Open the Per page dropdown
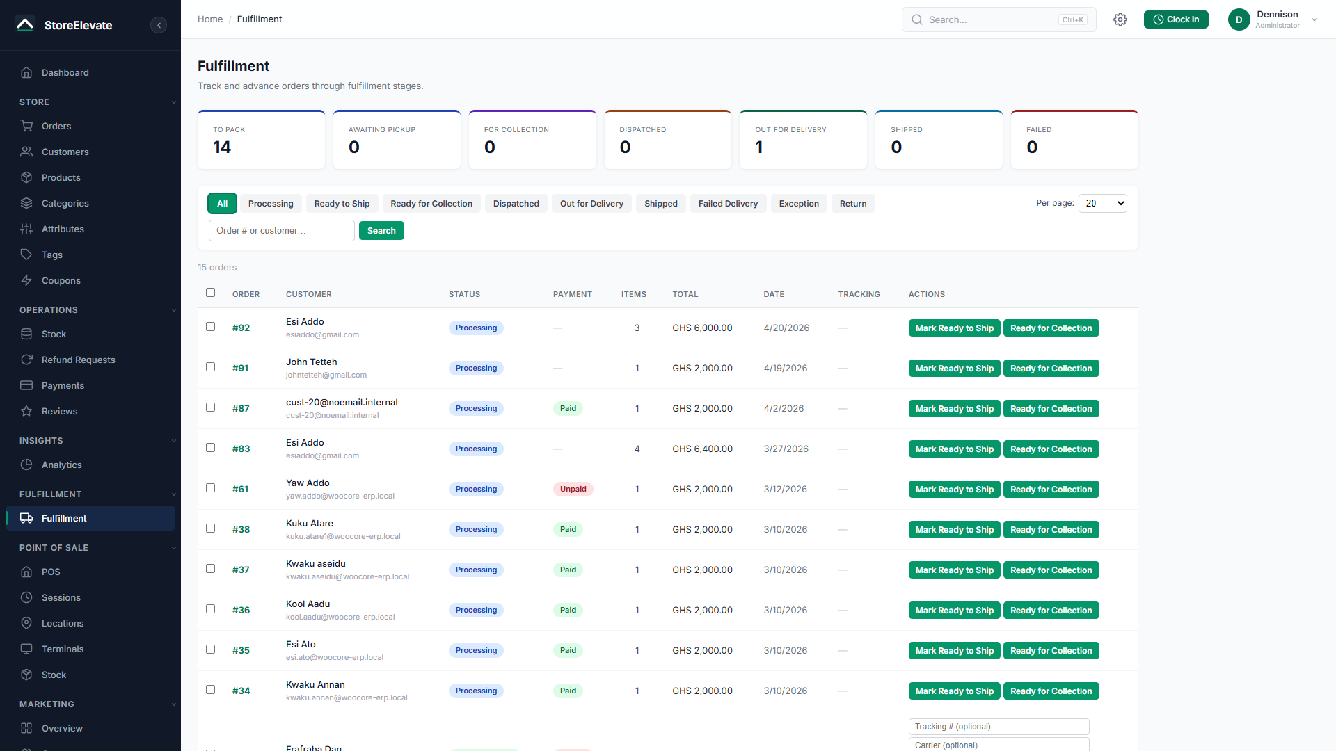This screenshot has height=751, width=1336. coord(1102,204)
